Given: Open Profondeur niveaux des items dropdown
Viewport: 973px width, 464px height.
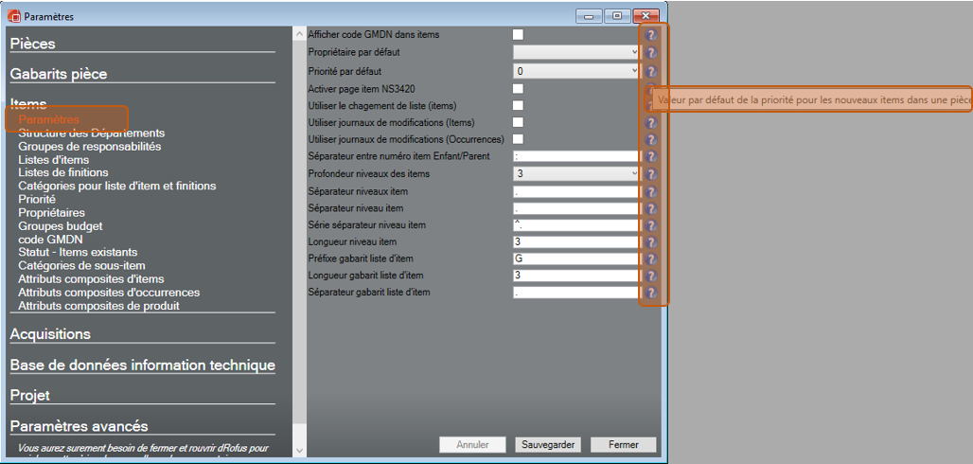Looking at the screenshot, I should [x=576, y=174].
